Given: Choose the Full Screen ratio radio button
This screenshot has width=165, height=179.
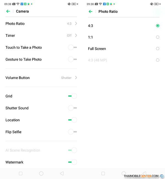Looking at the screenshot, I should click(x=158, y=49).
